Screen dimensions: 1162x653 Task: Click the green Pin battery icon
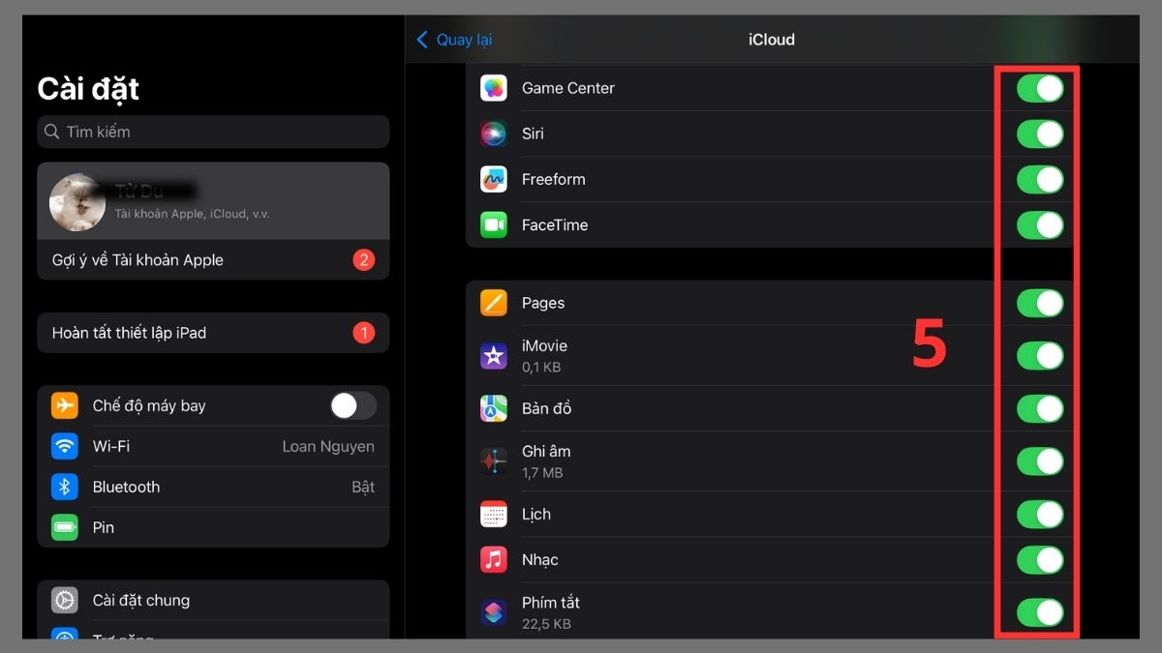pyautogui.click(x=64, y=527)
